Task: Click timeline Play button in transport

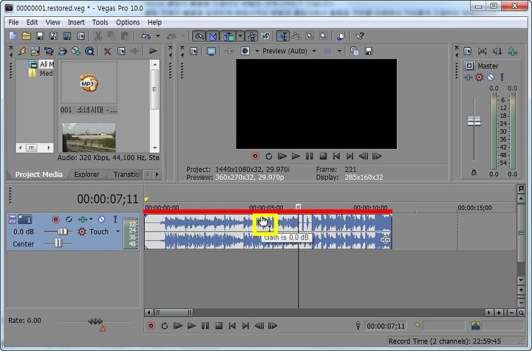Action: click(191, 326)
